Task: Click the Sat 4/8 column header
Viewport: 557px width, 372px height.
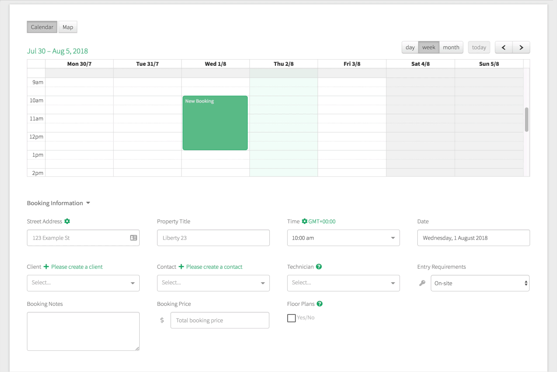Action: coord(420,64)
